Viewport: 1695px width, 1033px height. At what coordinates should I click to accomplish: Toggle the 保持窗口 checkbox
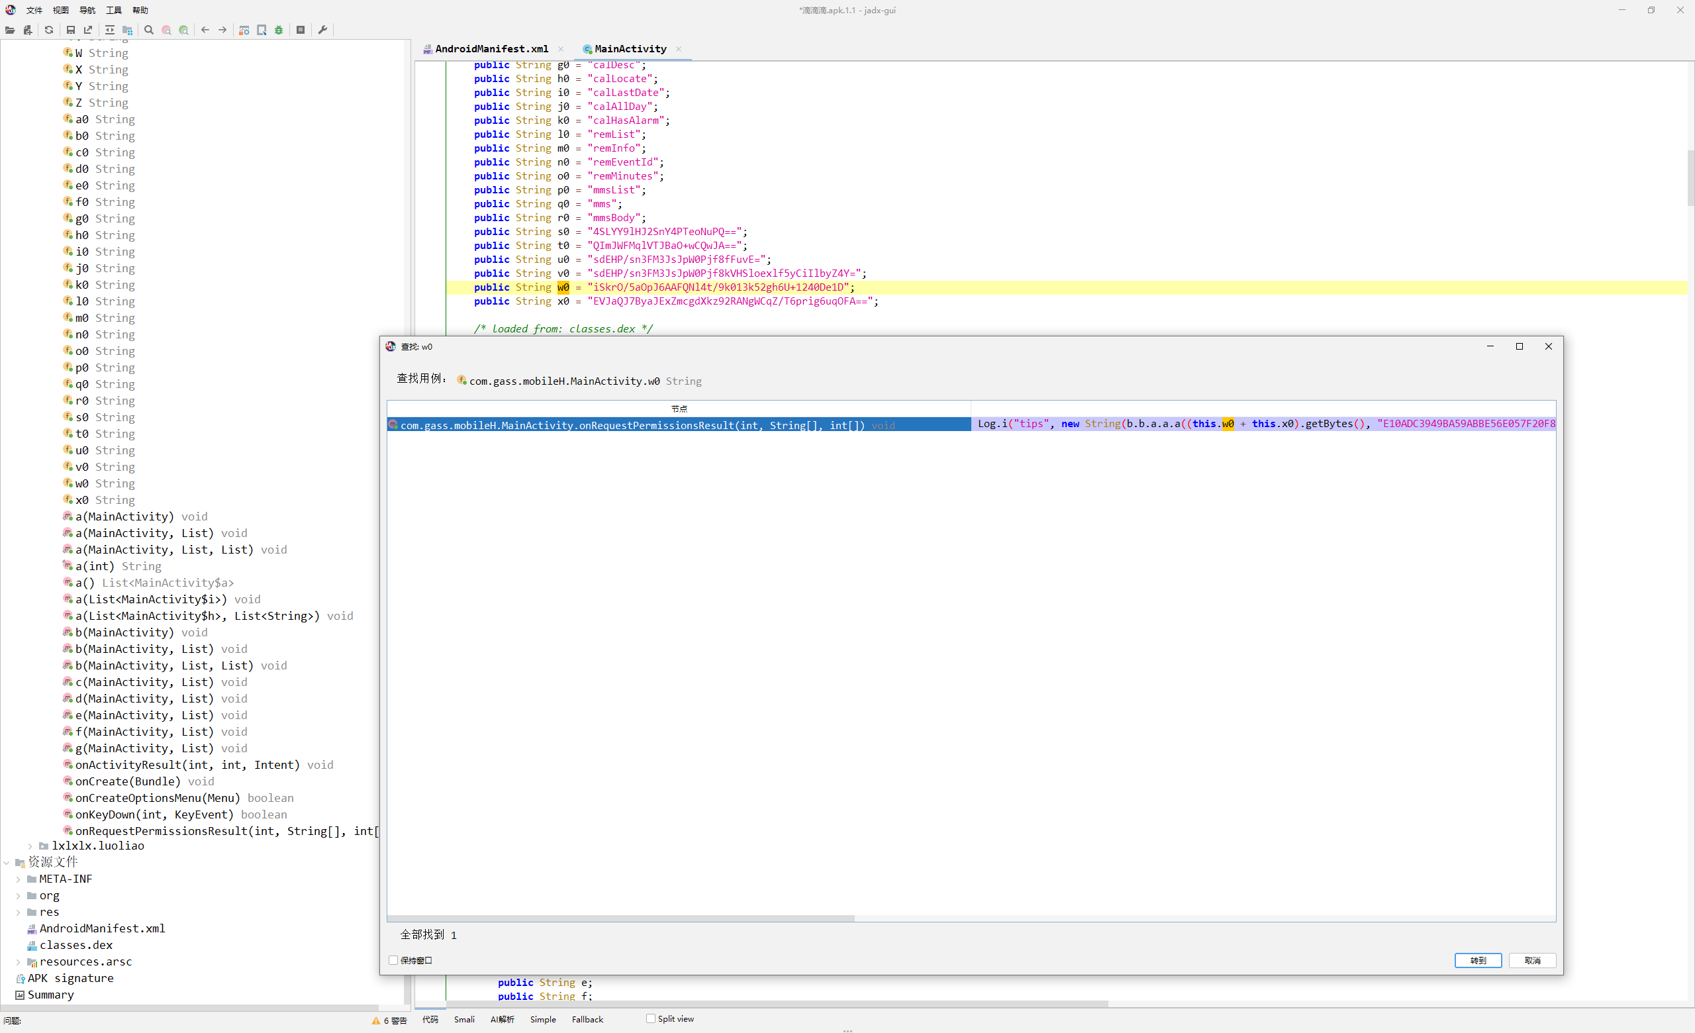393,960
